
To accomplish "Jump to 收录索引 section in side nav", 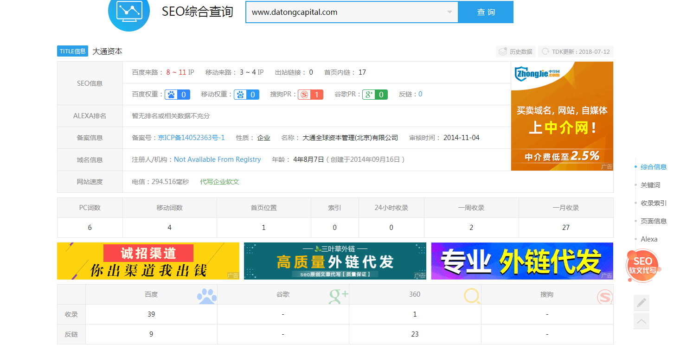I will pos(654,203).
